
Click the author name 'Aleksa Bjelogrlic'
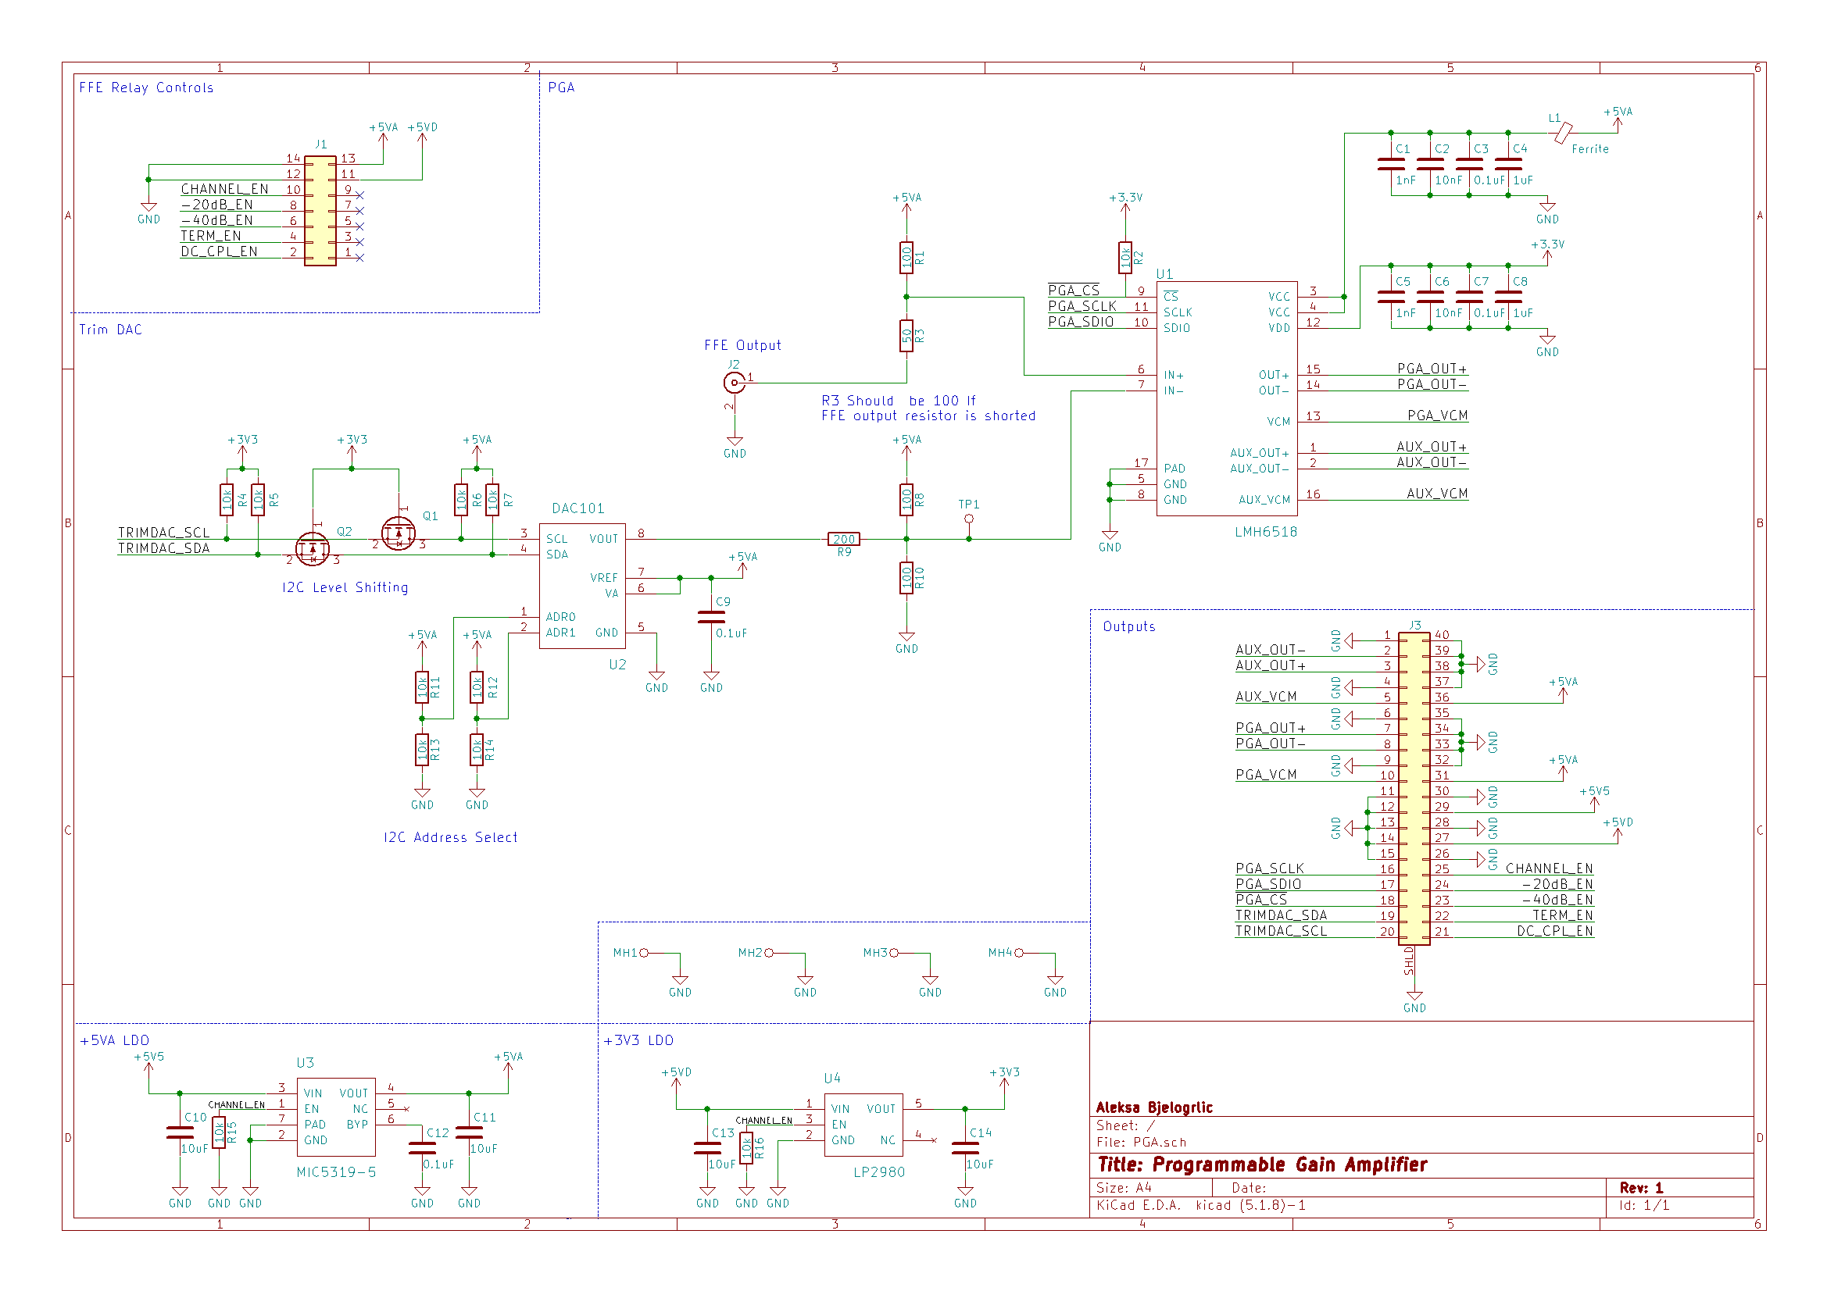tap(1154, 1107)
